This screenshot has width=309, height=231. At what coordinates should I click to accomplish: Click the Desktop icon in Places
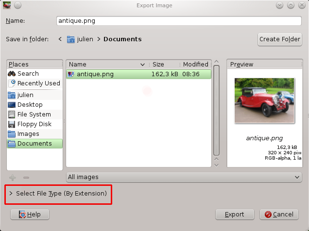point(12,105)
